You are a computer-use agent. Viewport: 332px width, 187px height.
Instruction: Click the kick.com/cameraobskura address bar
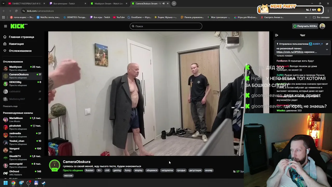pos(40,11)
